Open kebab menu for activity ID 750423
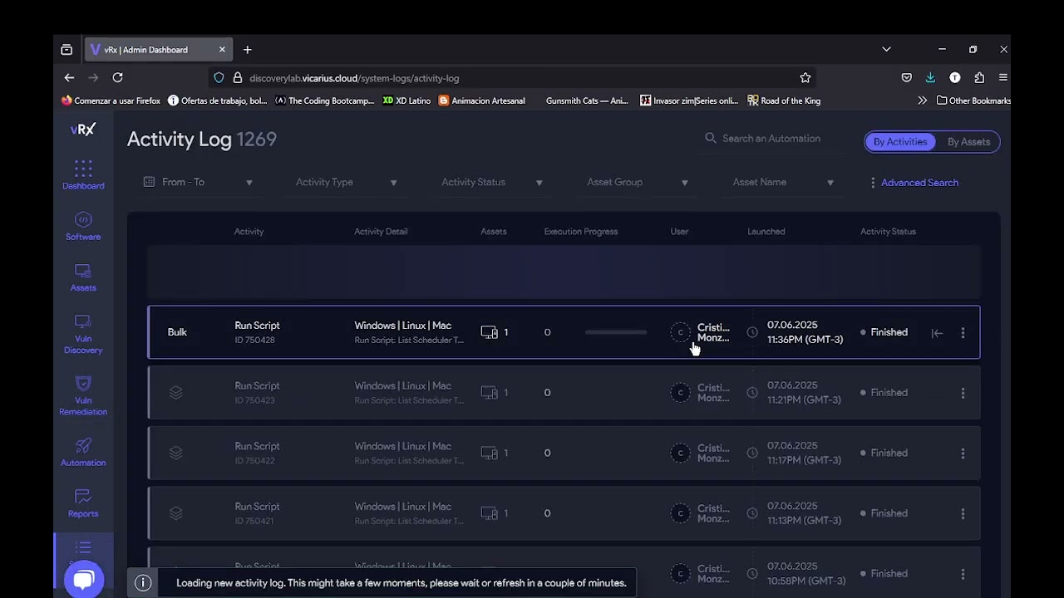Image resolution: width=1064 pixels, height=598 pixels. pyautogui.click(x=963, y=393)
